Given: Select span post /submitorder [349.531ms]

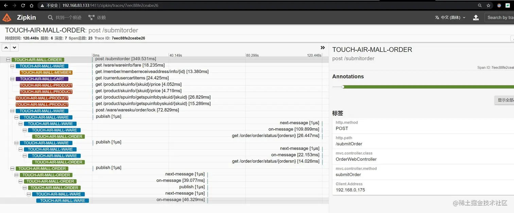Looking at the screenshot, I should [126, 59].
